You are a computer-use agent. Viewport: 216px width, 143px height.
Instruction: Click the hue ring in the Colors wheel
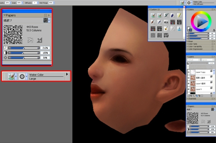click(x=201, y=13)
